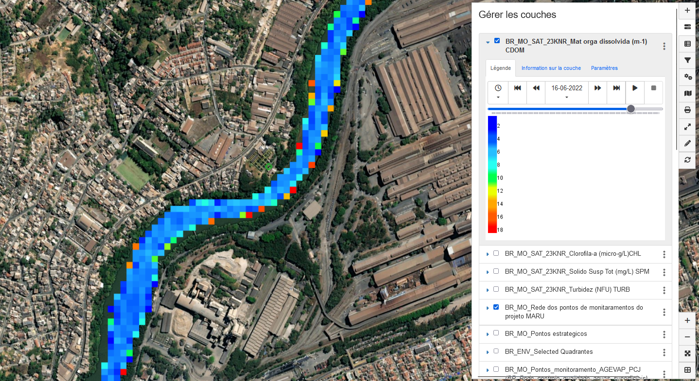Screen dimensions: 699x381
Task: Click the attribute table icon
Action: (687, 44)
